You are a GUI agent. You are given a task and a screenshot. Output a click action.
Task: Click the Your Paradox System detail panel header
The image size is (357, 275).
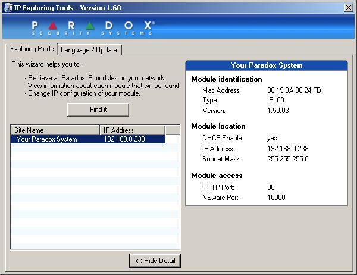(x=266, y=65)
